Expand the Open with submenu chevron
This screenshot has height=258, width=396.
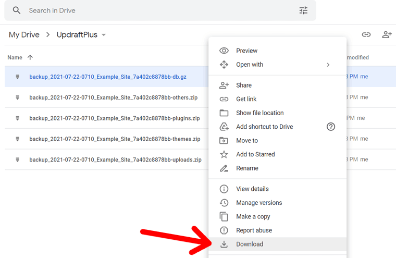point(328,65)
